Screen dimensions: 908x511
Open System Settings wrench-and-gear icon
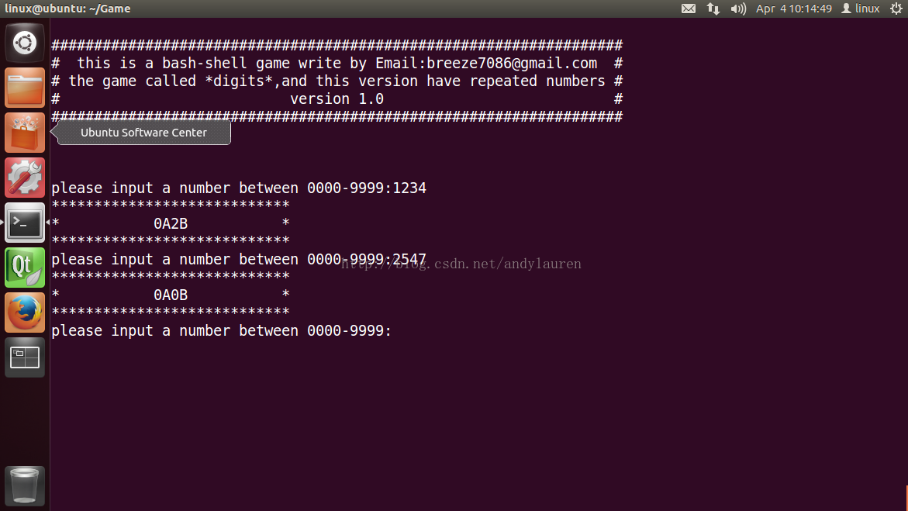24,178
